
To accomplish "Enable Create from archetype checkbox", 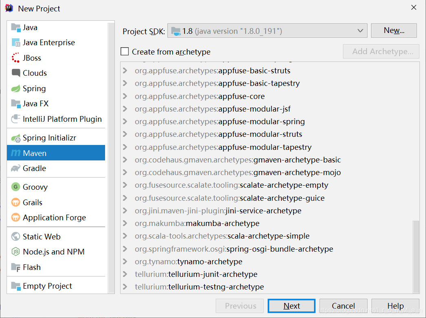I will pyautogui.click(x=125, y=51).
